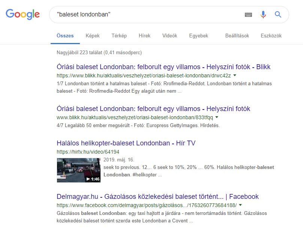The height and width of the screenshot is (228, 303).
Task: Select the Összes tab
Action: pos(65,36)
